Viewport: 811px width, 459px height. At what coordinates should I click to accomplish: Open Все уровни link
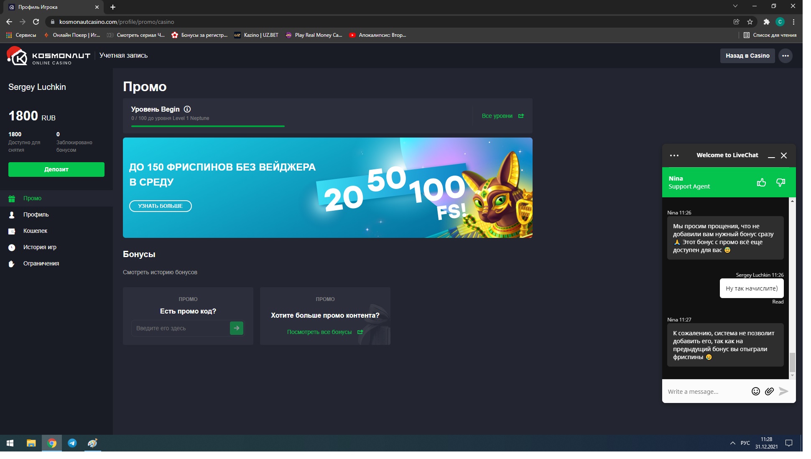click(x=502, y=116)
